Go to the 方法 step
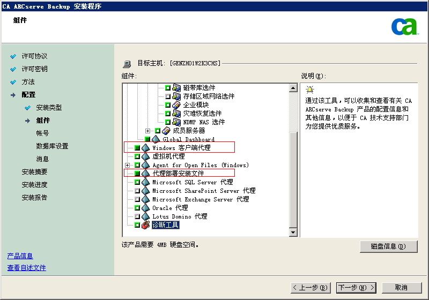This screenshot has width=429, height=300. (x=28, y=82)
